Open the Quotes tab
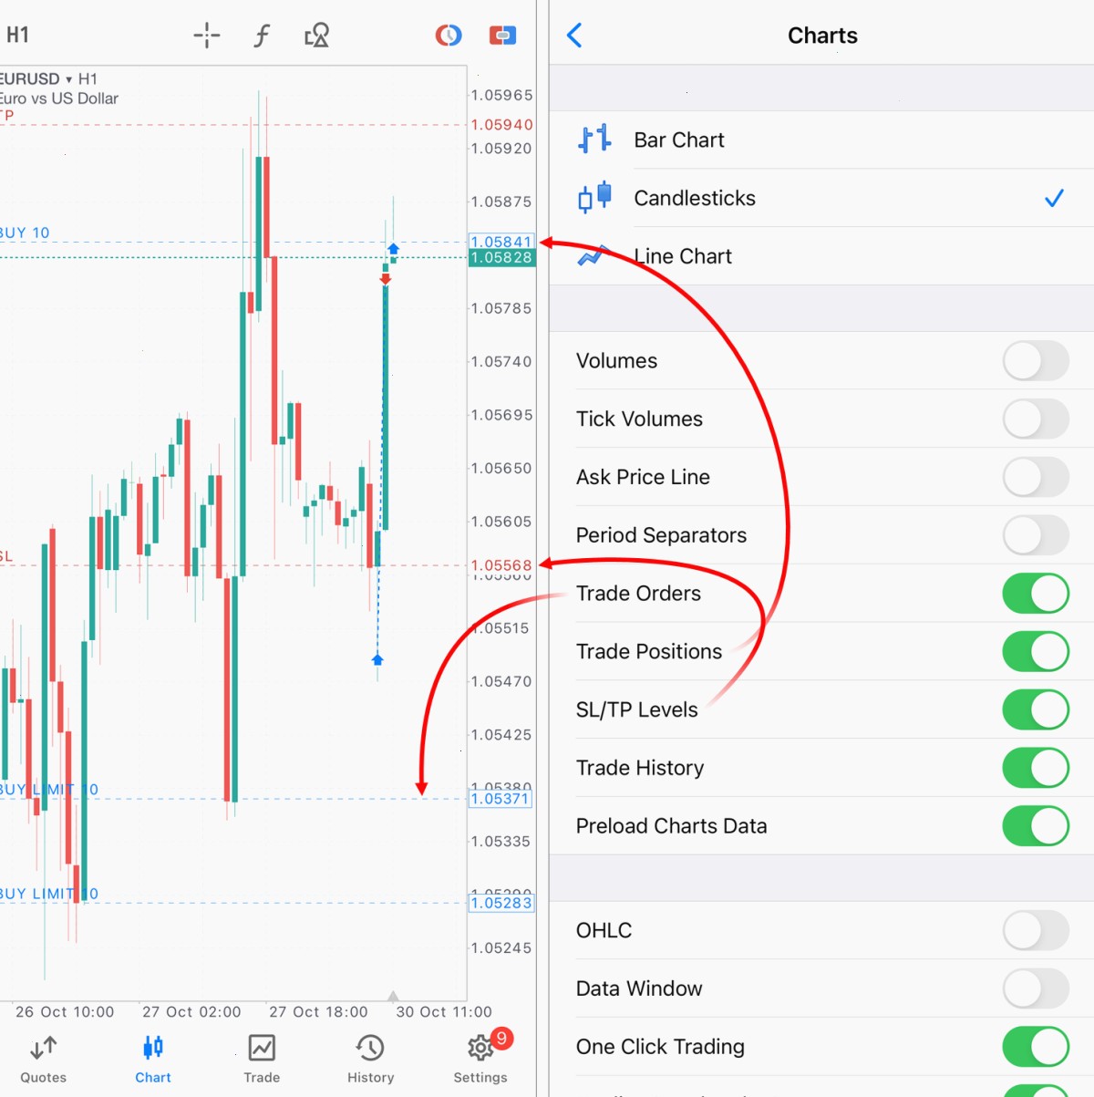 44,1060
